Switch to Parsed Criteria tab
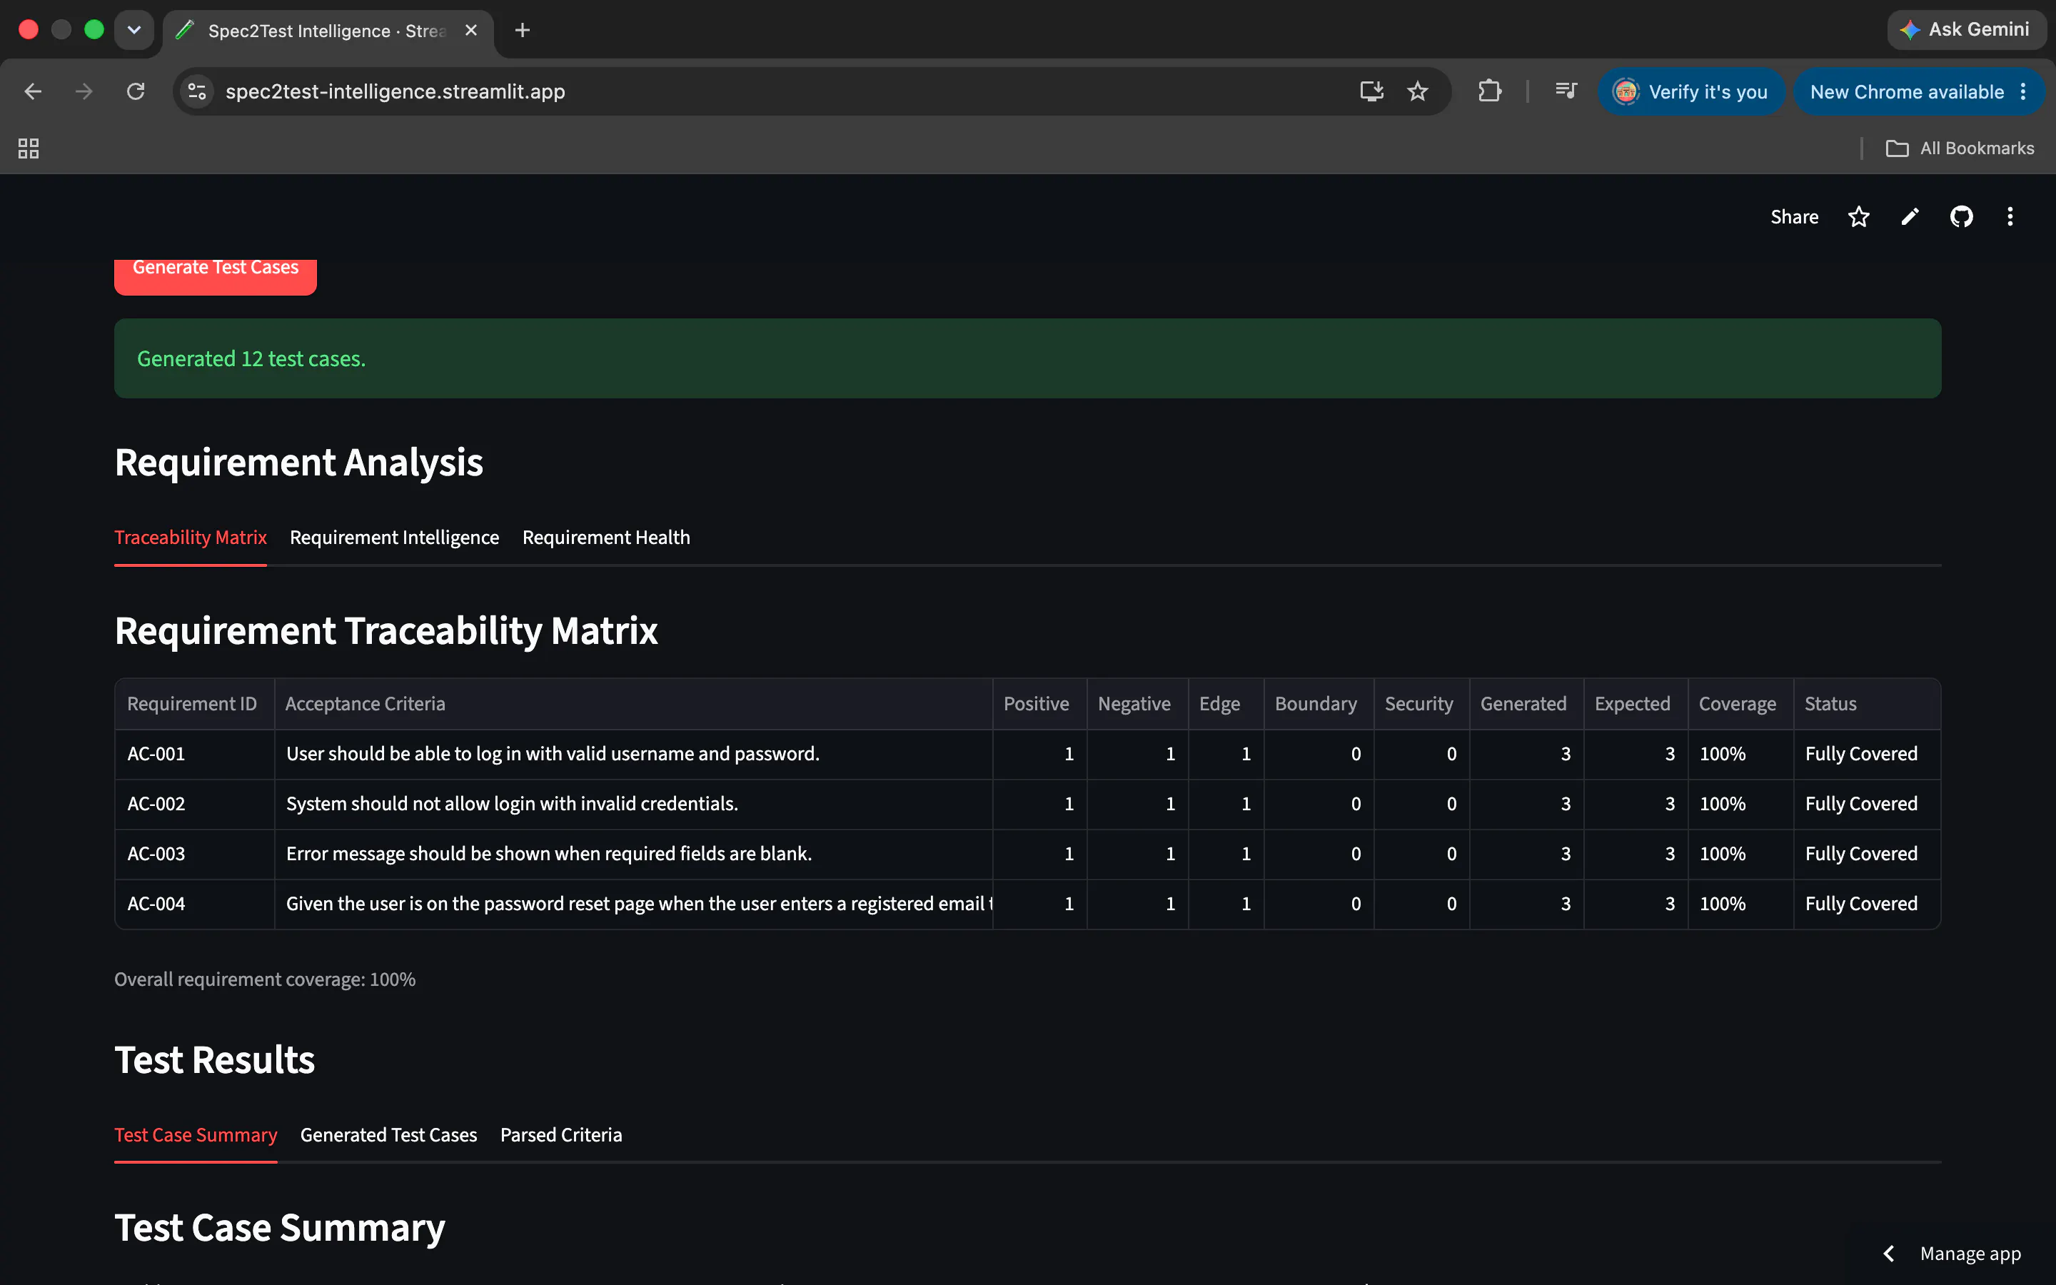This screenshot has width=2056, height=1285. 560,1134
